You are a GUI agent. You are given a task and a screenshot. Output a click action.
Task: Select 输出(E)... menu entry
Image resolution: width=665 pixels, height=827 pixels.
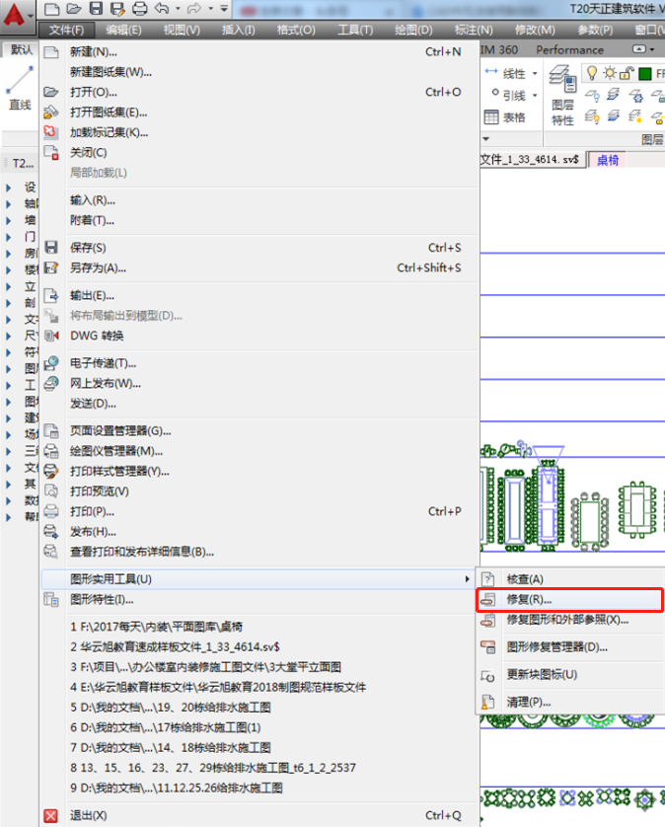259,295
